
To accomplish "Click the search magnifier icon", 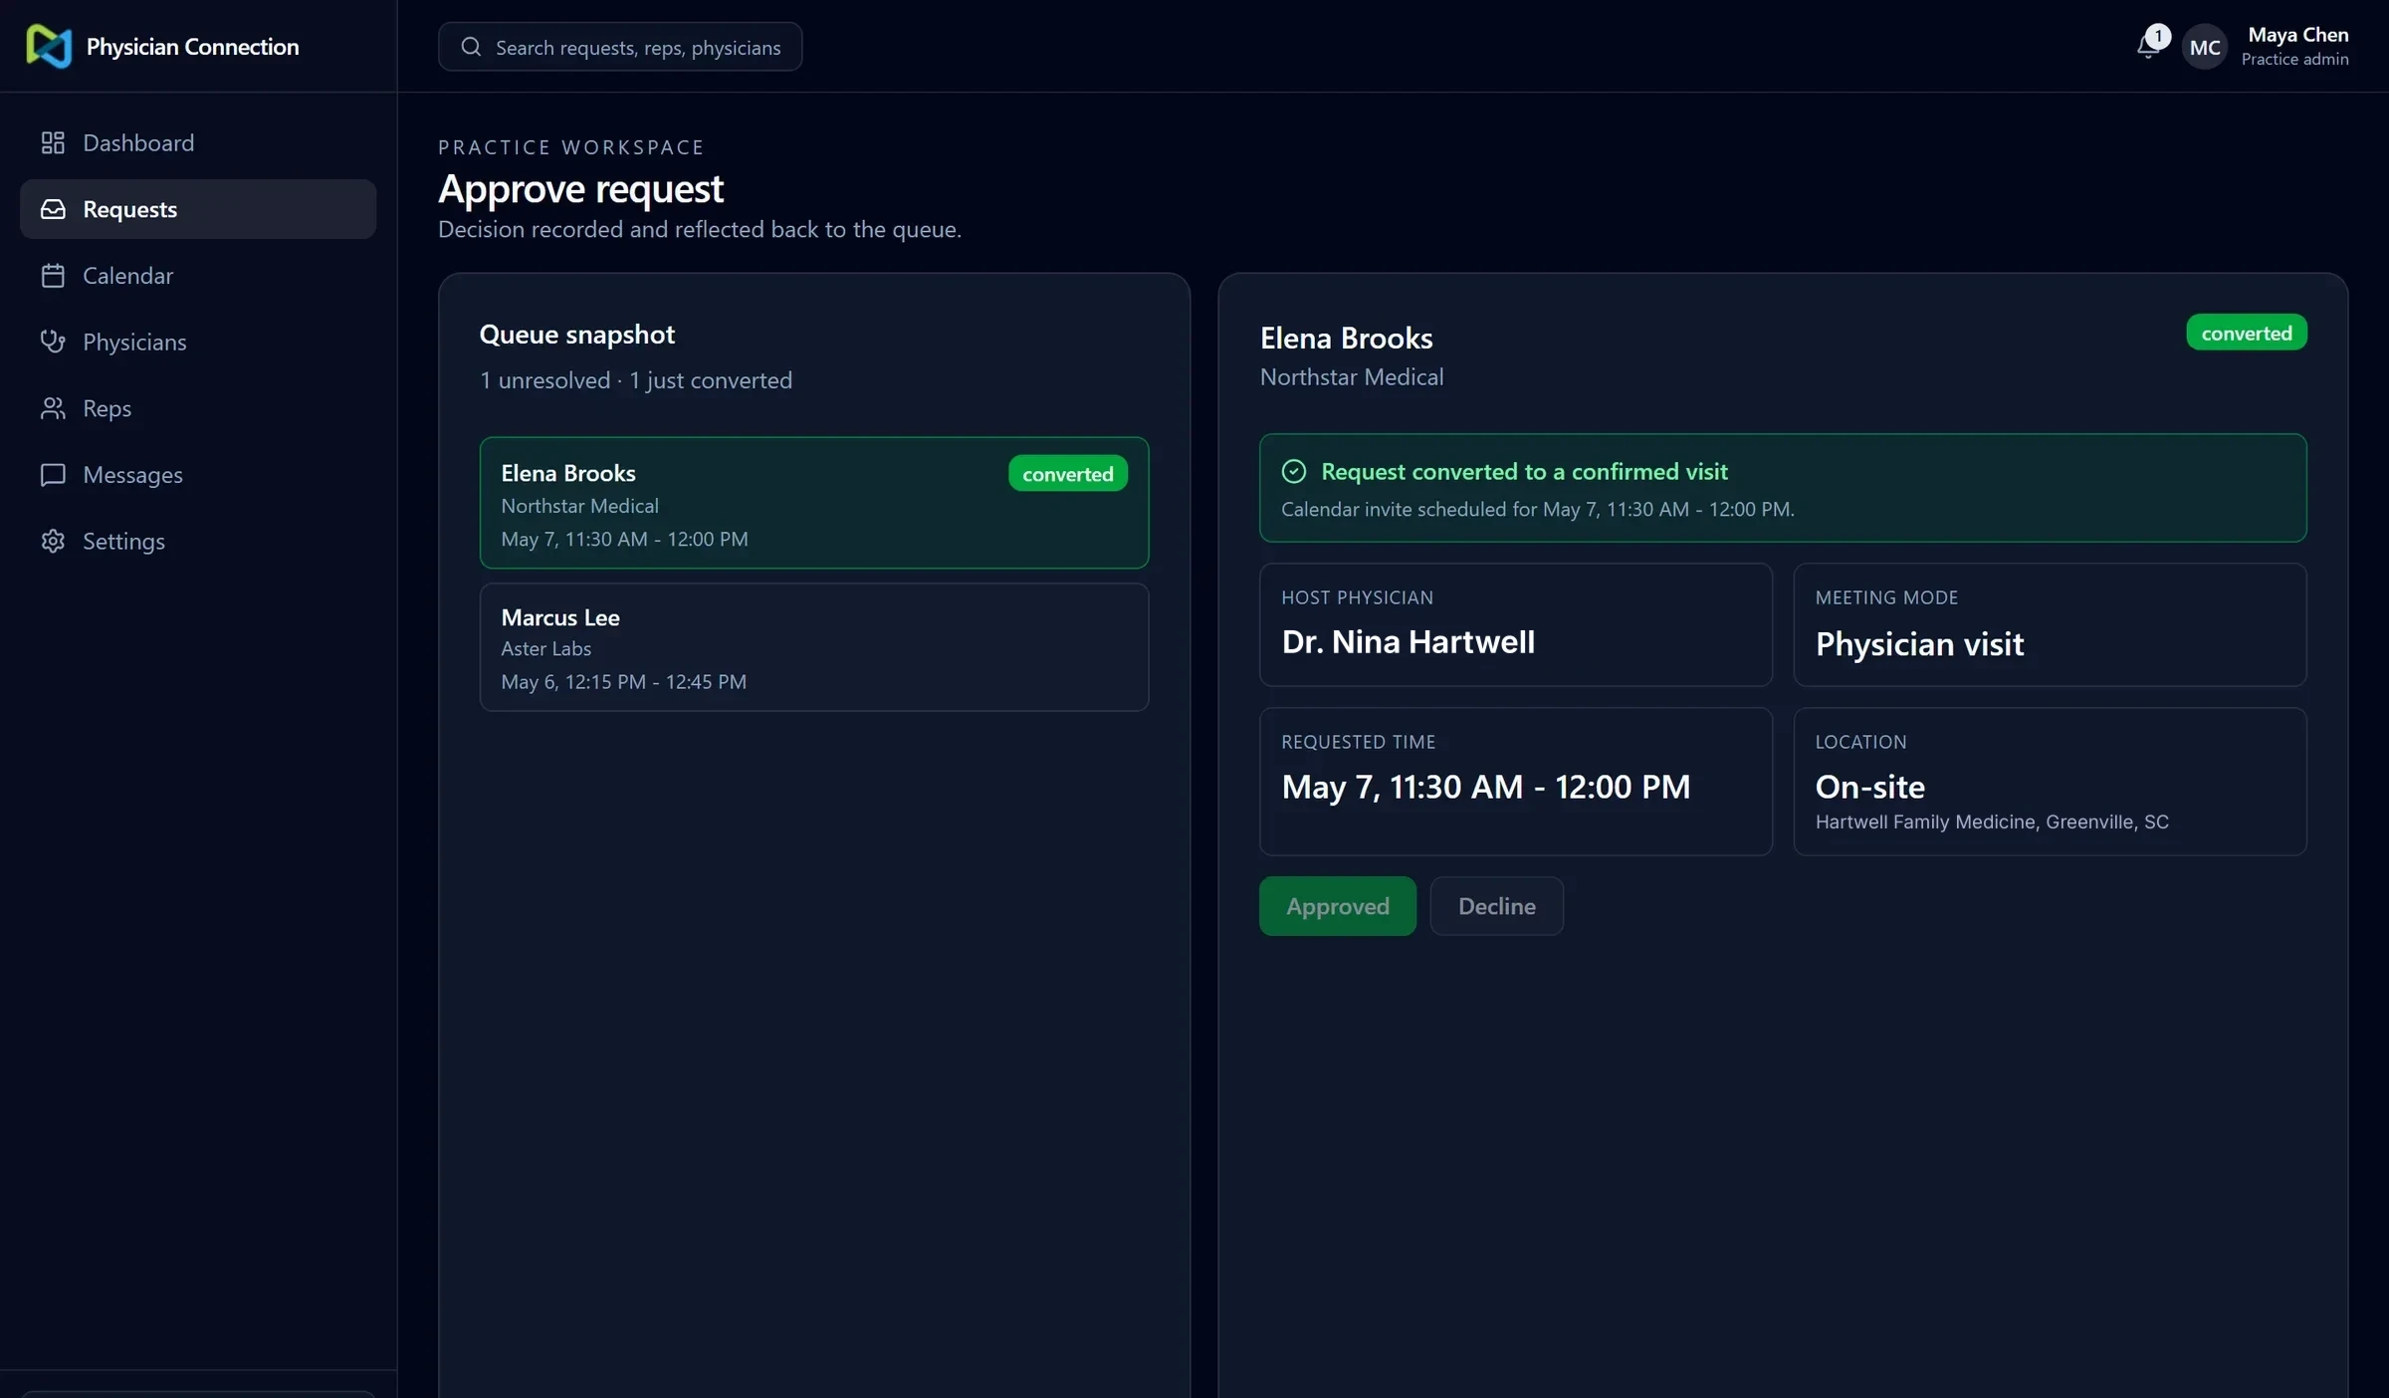I will [x=471, y=47].
